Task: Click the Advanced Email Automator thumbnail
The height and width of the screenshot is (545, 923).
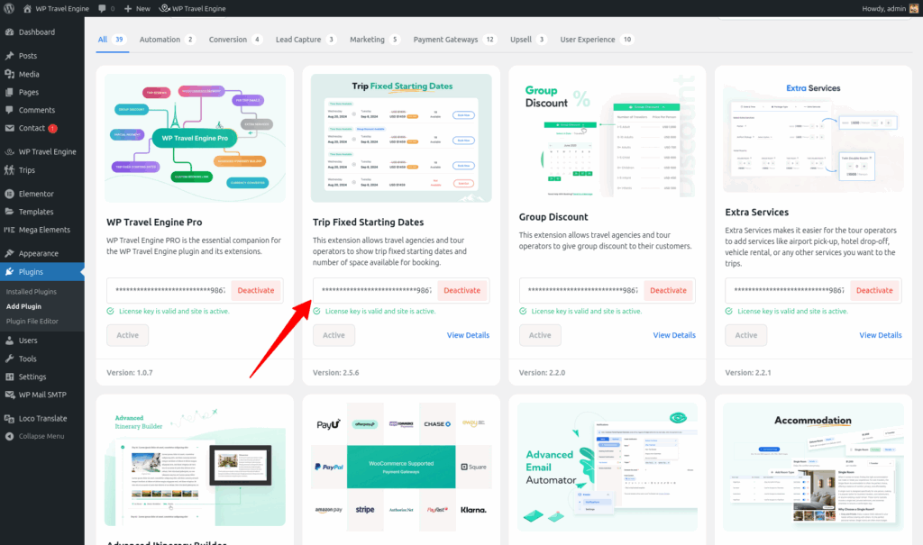Action: (x=608, y=467)
